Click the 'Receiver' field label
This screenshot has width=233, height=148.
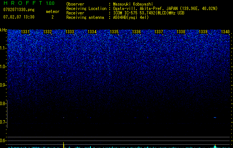click(x=75, y=13)
